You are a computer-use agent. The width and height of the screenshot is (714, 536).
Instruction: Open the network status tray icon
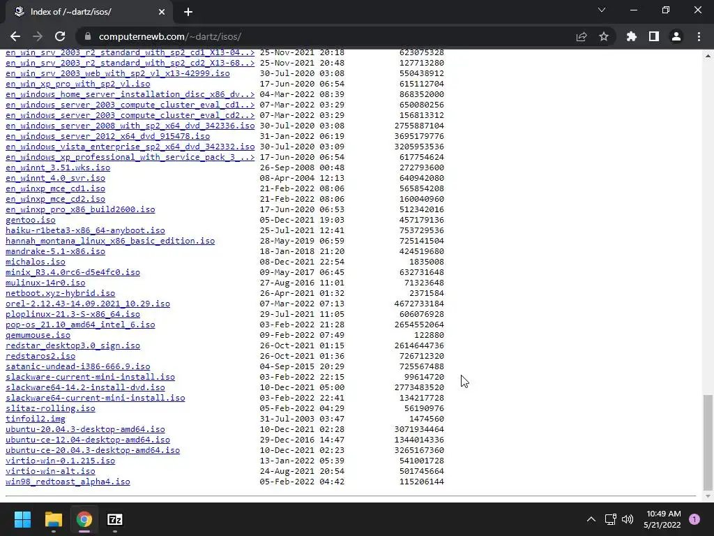[x=610, y=519]
